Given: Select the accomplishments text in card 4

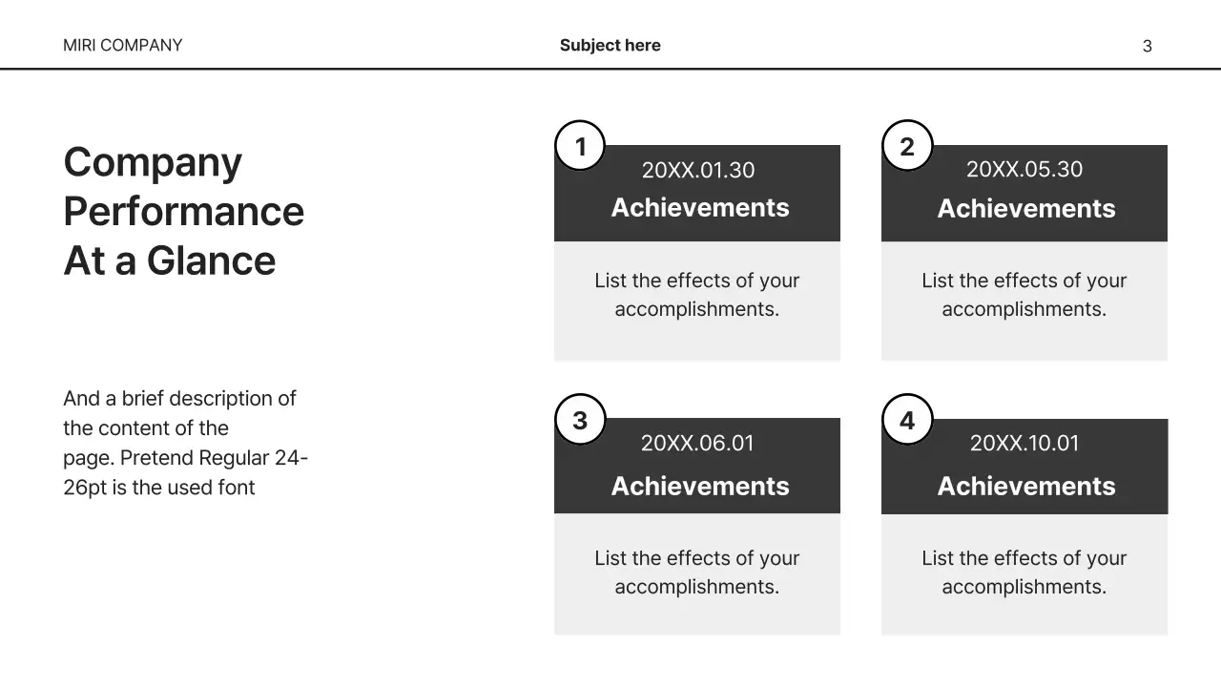Looking at the screenshot, I should (1024, 572).
